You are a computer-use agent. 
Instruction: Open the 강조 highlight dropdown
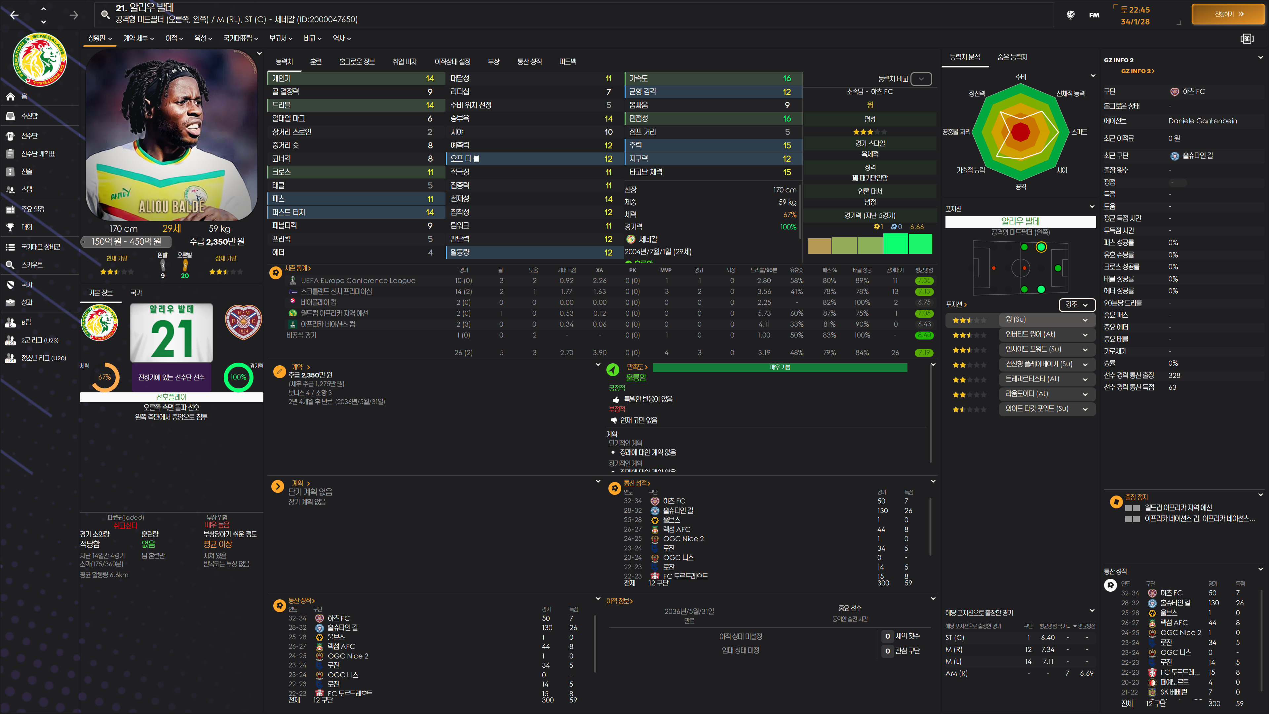pyautogui.click(x=1076, y=305)
